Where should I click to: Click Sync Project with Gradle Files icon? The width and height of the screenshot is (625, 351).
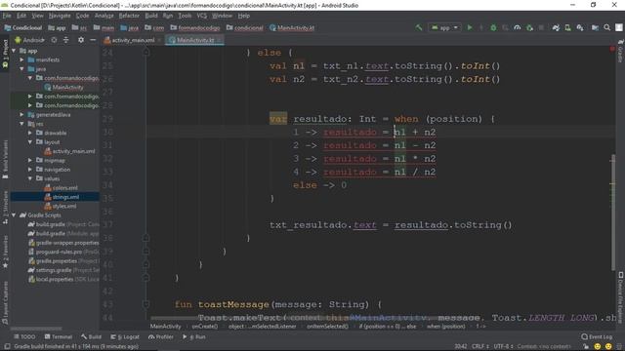556,27
